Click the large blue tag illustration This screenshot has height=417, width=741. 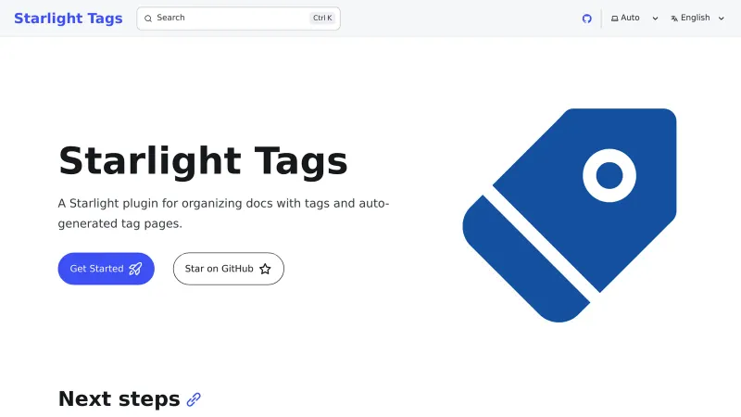[569, 215]
